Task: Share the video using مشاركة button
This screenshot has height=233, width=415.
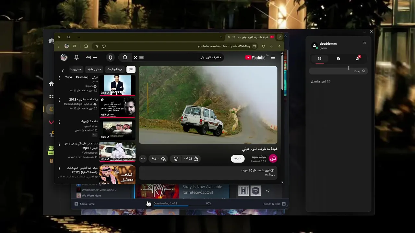Action: (159, 159)
